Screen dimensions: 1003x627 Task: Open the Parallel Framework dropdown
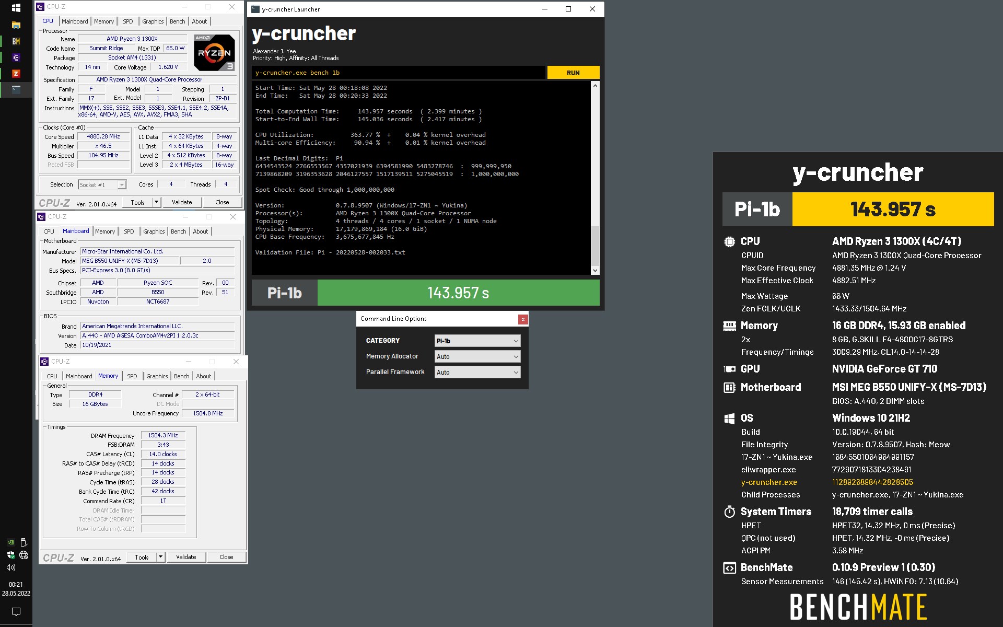pyautogui.click(x=477, y=372)
